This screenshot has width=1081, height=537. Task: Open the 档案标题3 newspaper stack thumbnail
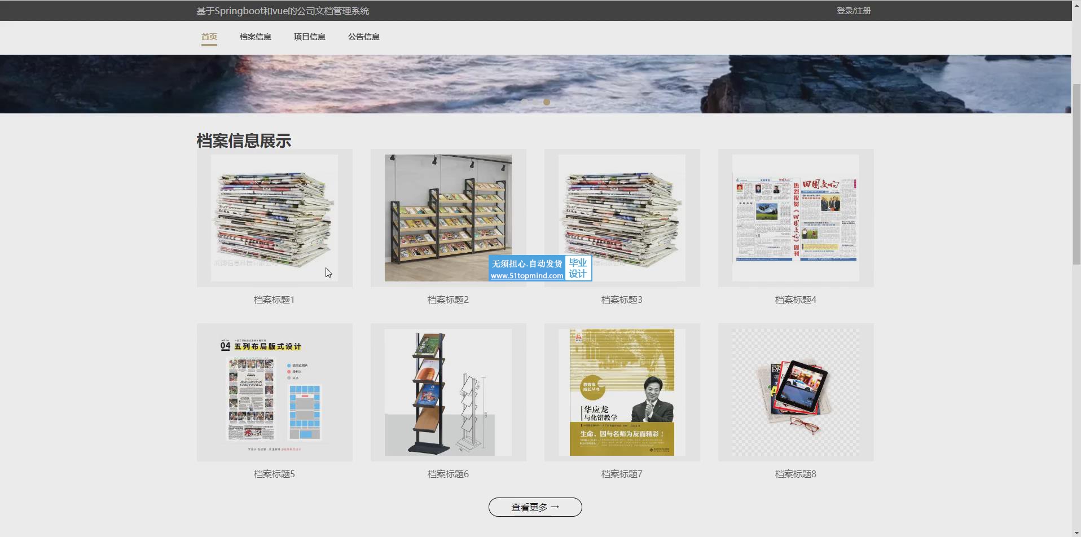(x=622, y=218)
